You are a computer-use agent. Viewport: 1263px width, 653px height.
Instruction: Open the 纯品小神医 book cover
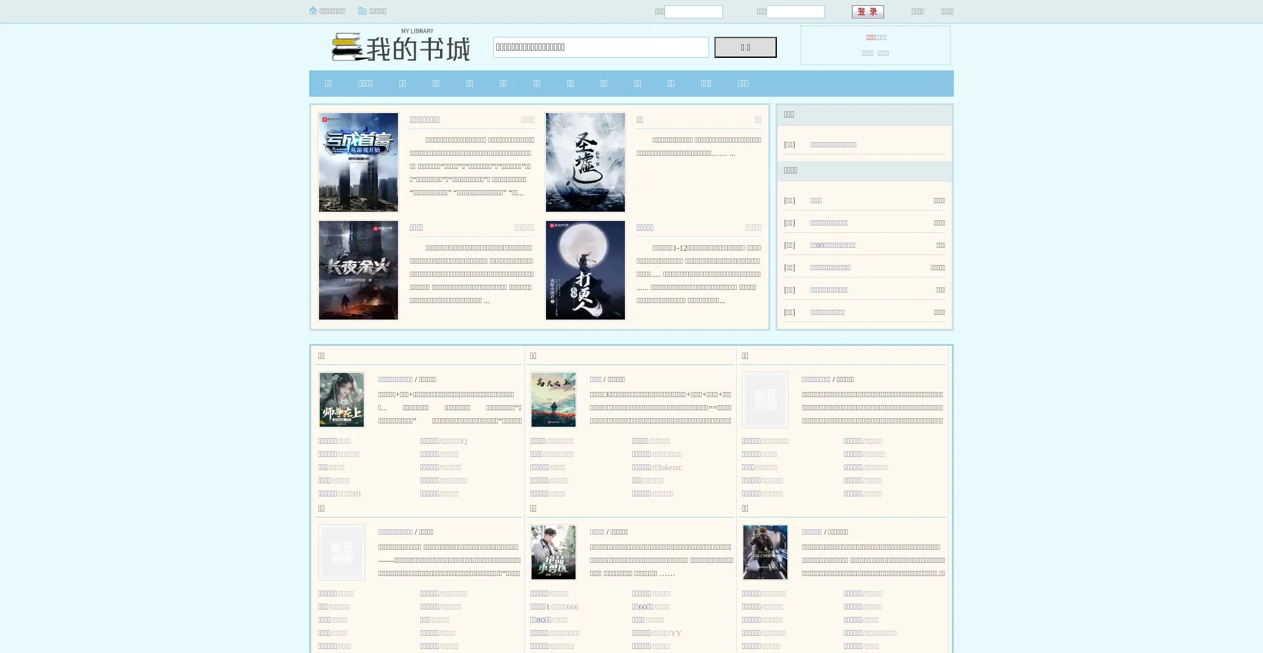[553, 552]
